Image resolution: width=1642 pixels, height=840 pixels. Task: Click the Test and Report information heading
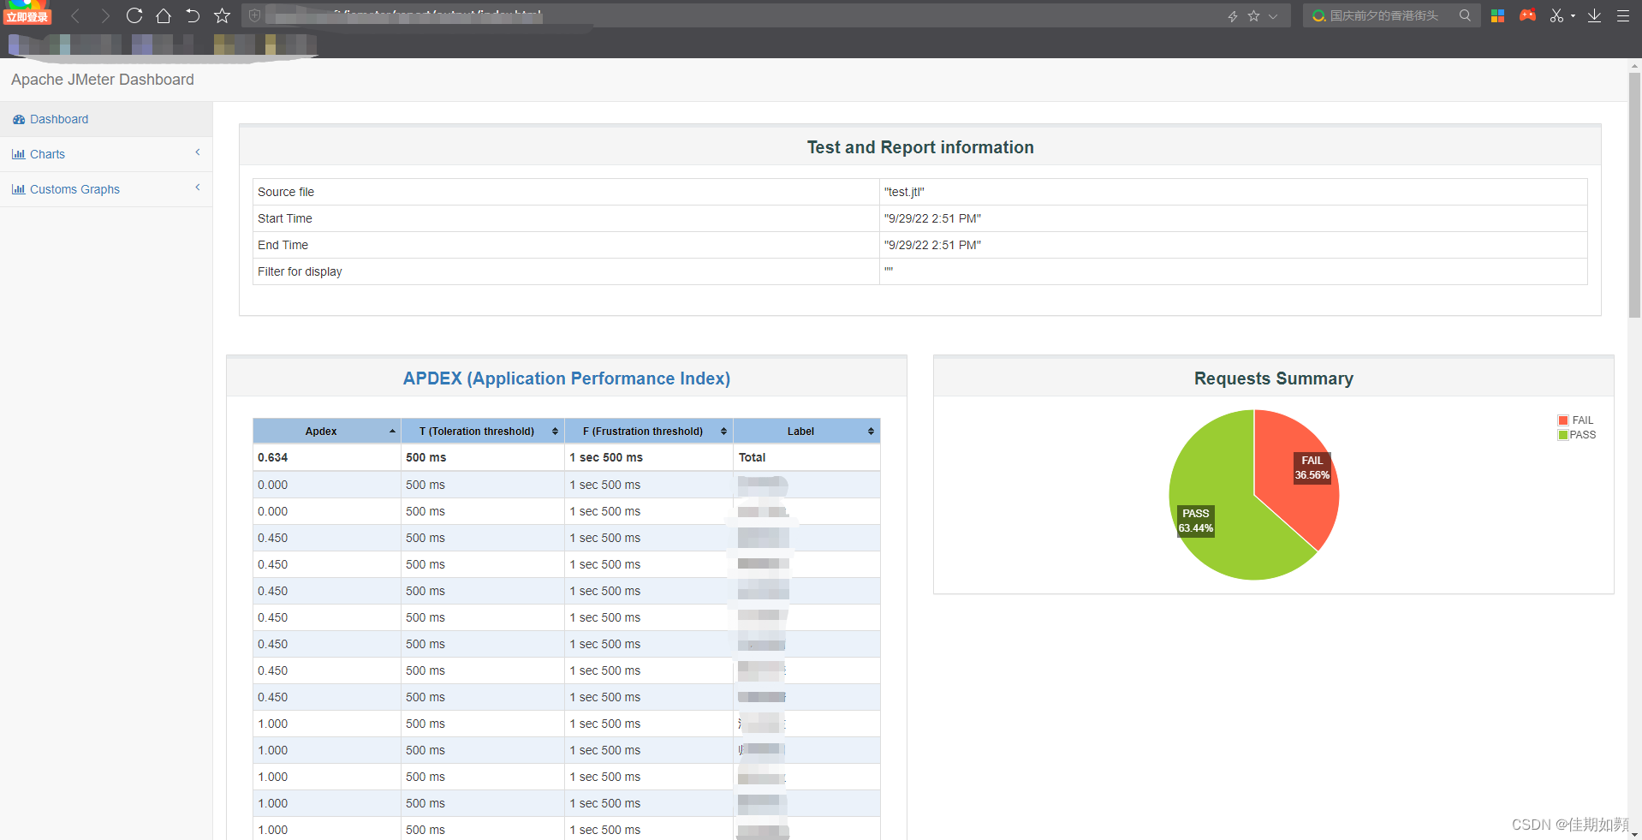[x=920, y=147]
